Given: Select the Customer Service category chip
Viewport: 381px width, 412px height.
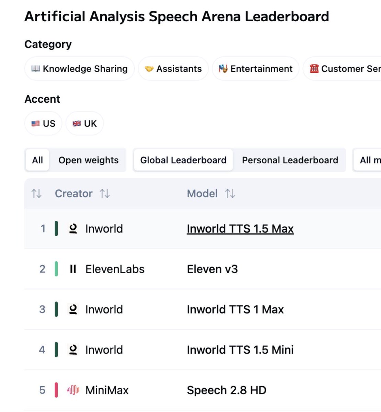Looking at the screenshot, I should click(x=342, y=69).
